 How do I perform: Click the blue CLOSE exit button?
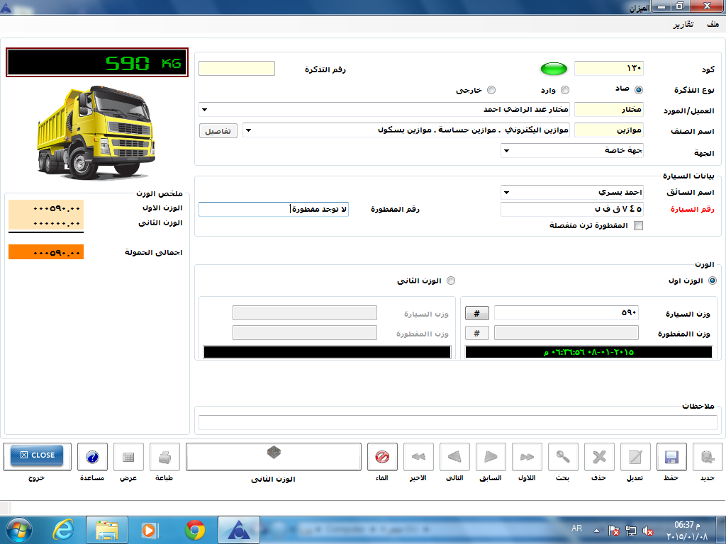pos(33,455)
